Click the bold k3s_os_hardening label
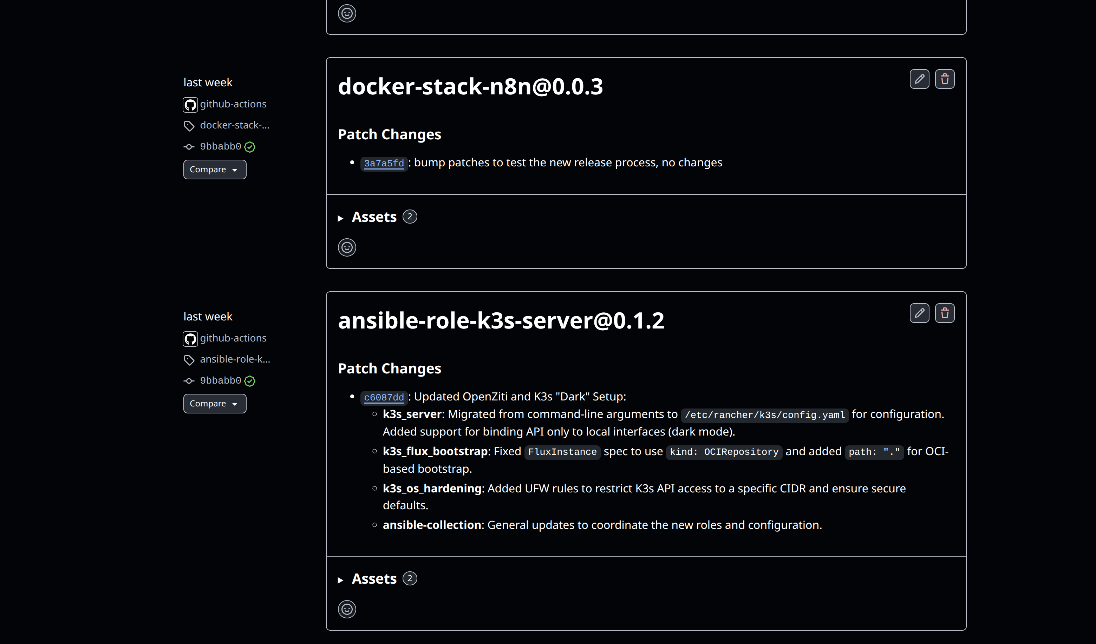This screenshot has width=1096, height=644. click(432, 489)
